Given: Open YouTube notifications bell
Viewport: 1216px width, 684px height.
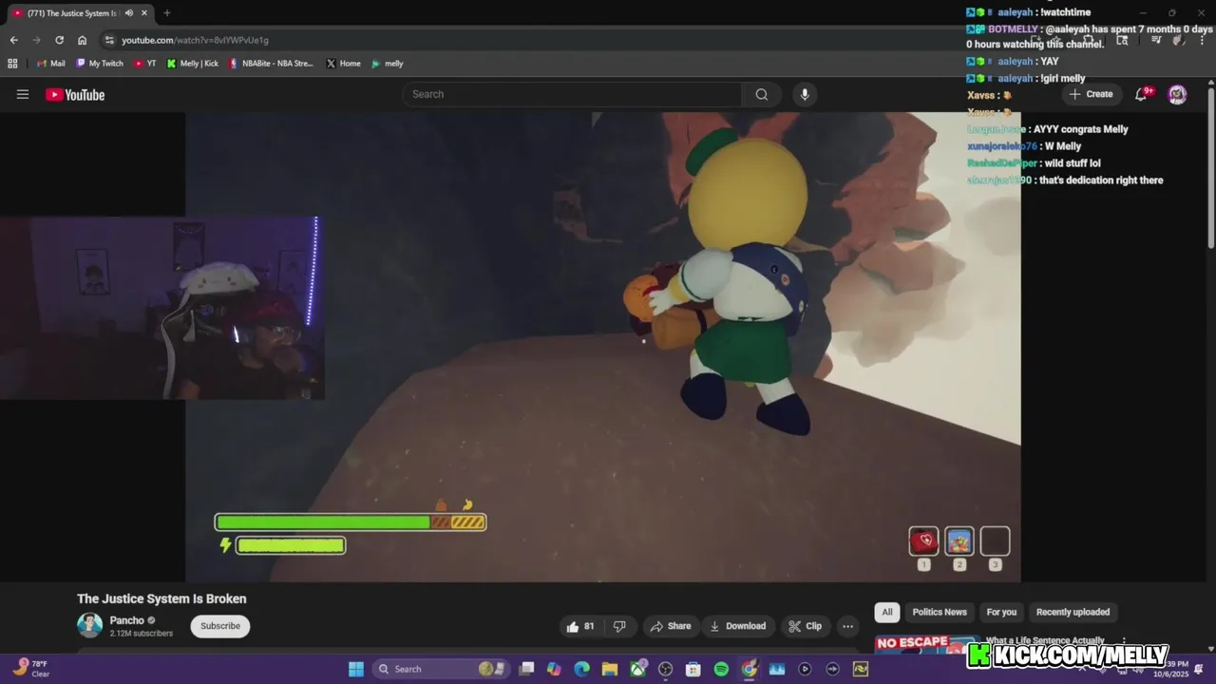Looking at the screenshot, I should [x=1142, y=94].
